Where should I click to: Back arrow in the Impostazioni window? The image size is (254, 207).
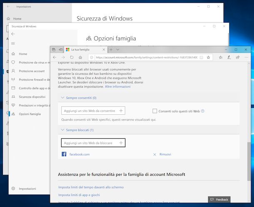point(8,7)
